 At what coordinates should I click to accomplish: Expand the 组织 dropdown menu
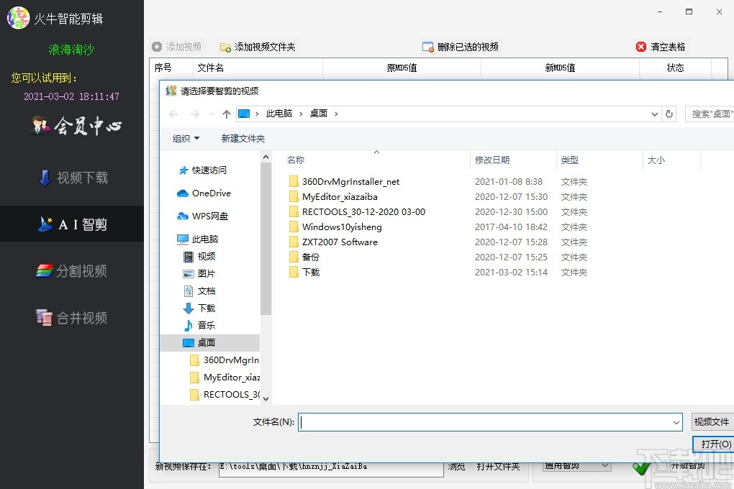tap(185, 138)
